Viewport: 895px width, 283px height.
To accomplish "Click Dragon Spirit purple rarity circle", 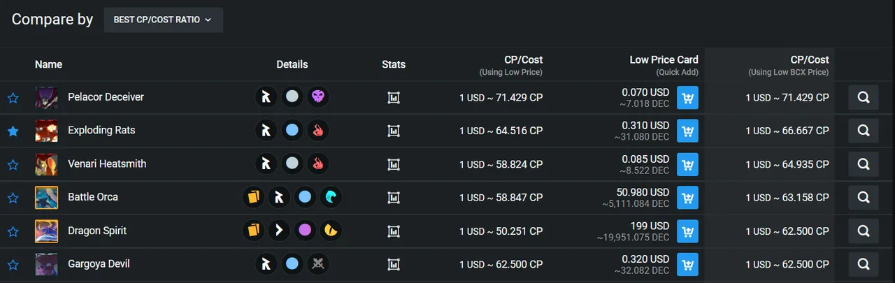I will pyautogui.click(x=305, y=230).
